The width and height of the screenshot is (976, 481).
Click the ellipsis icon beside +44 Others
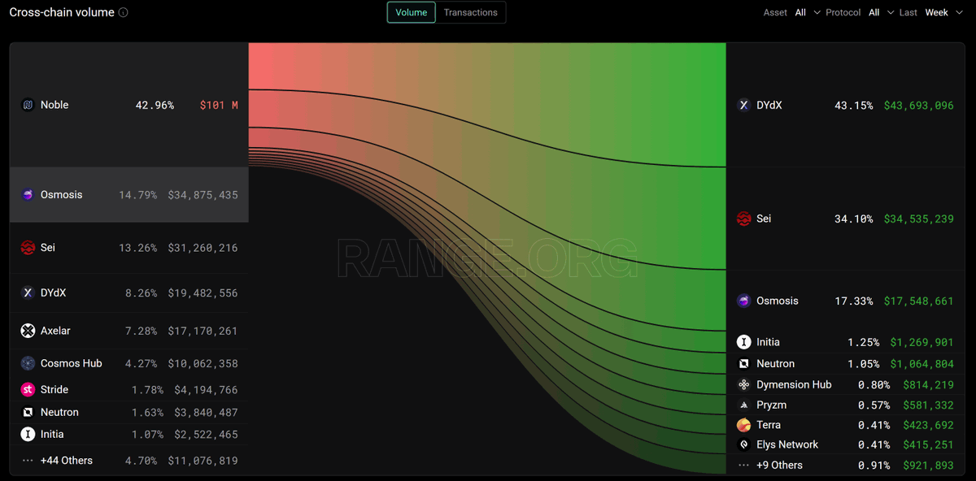click(28, 461)
